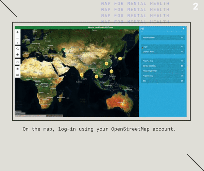Choose Log in from the side menu
The height and width of the screenshot is (171, 204).
(163, 47)
